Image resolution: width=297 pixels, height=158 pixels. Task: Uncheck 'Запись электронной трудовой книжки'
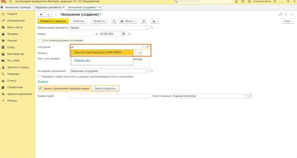point(40,88)
